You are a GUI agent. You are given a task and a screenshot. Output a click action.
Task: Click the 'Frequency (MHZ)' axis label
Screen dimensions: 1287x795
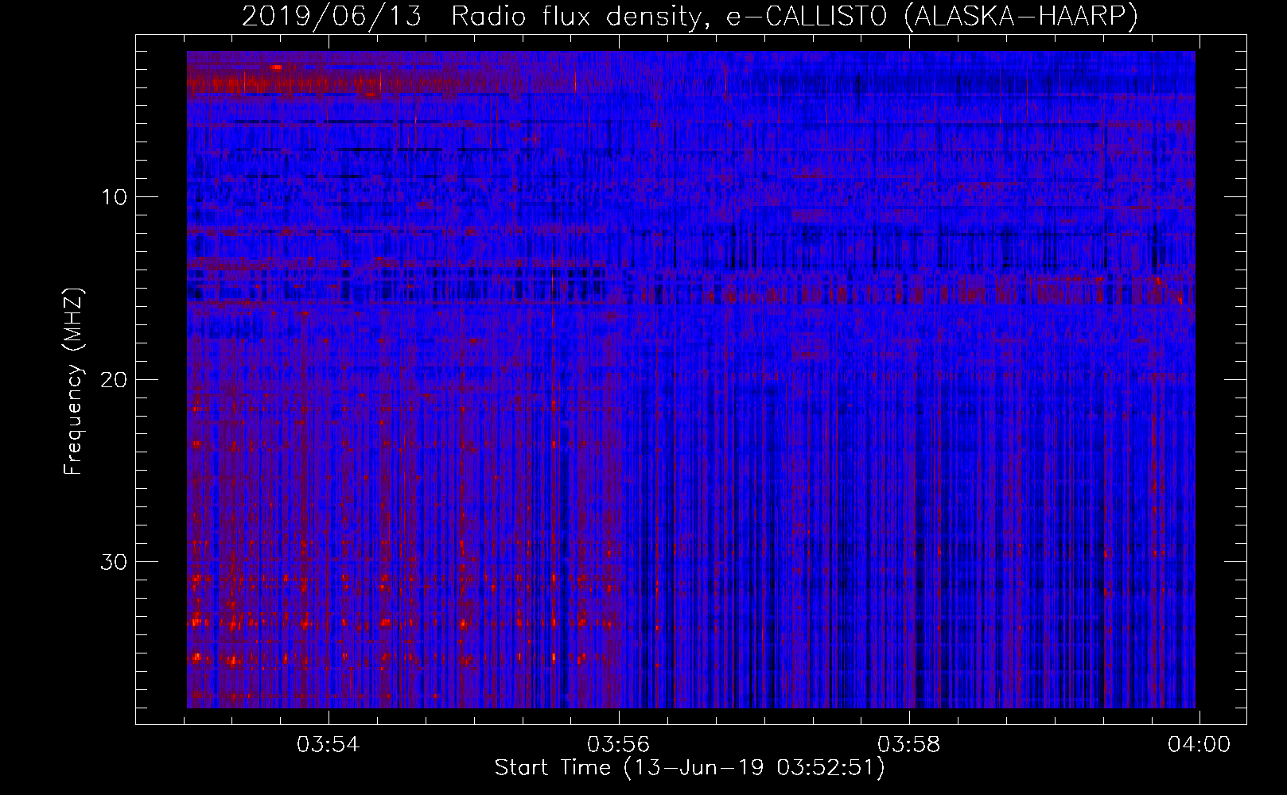coord(73,382)
